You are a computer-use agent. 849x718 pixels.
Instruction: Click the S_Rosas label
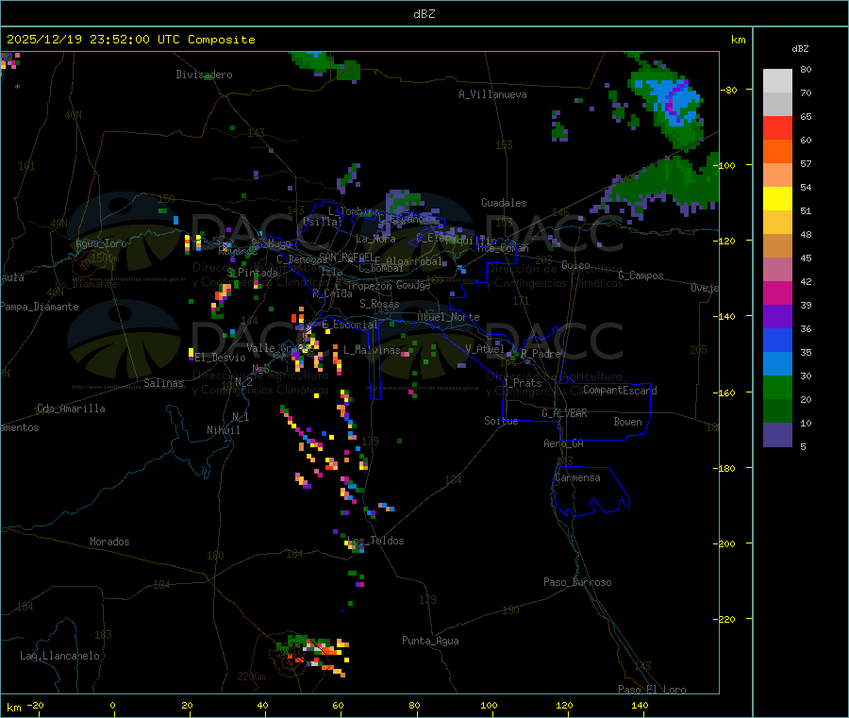click(379, 304)
